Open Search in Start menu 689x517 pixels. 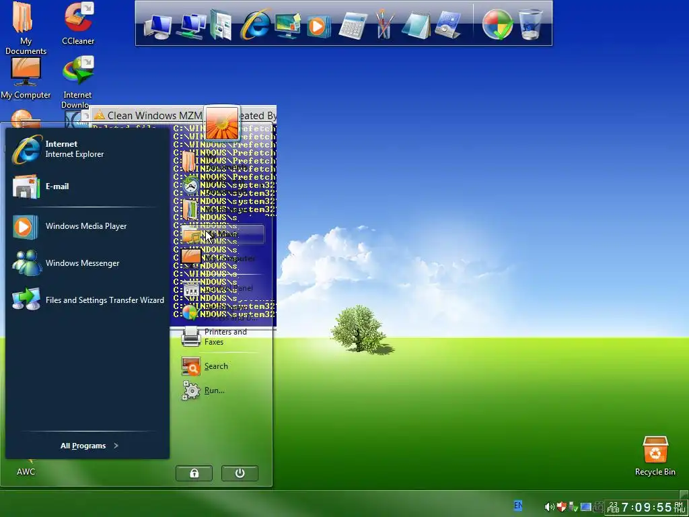(222, 366)
